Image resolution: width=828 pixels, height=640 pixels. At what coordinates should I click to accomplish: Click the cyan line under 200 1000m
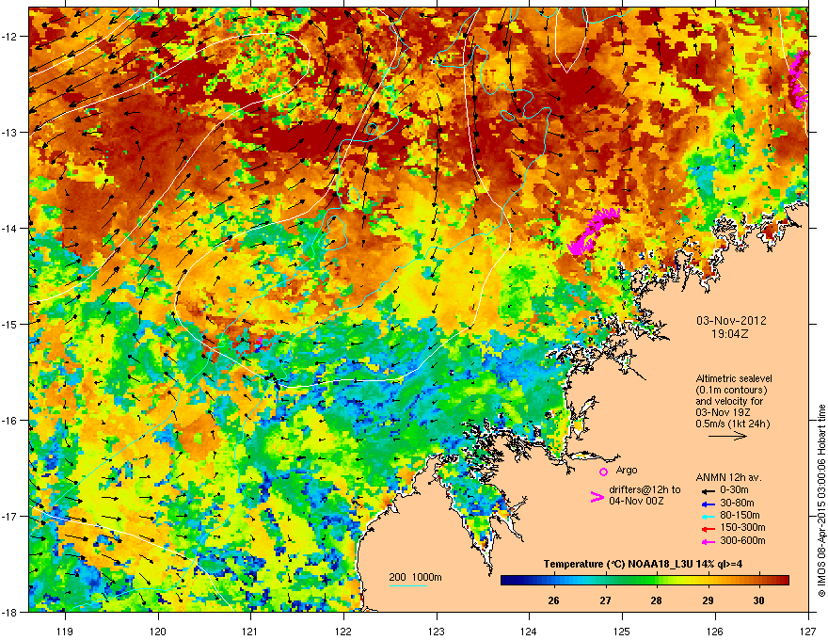click(408, 585)
